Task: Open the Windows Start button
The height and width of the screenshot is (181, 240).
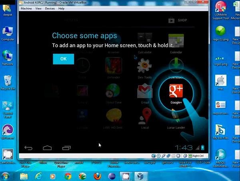Action: tap(5, 177)
